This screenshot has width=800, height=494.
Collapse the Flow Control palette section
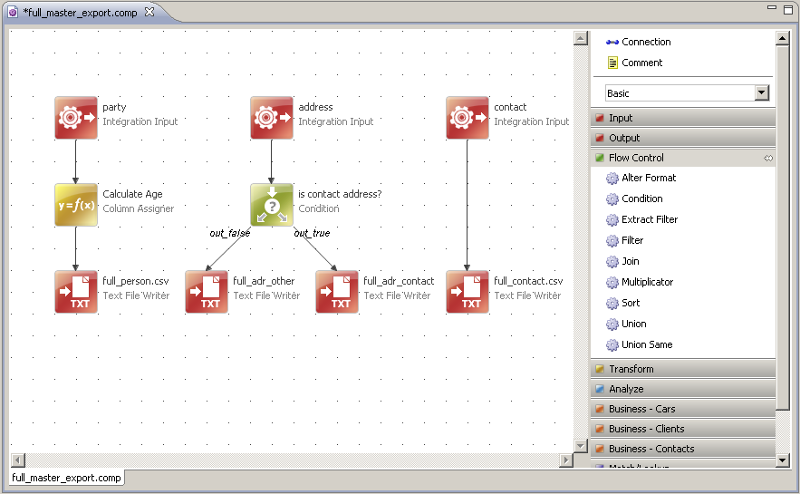point(636,158)
